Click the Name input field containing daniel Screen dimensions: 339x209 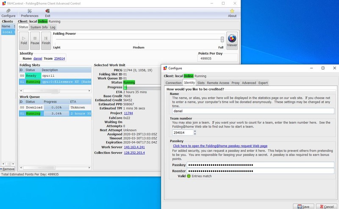click(x=253, y=111)
